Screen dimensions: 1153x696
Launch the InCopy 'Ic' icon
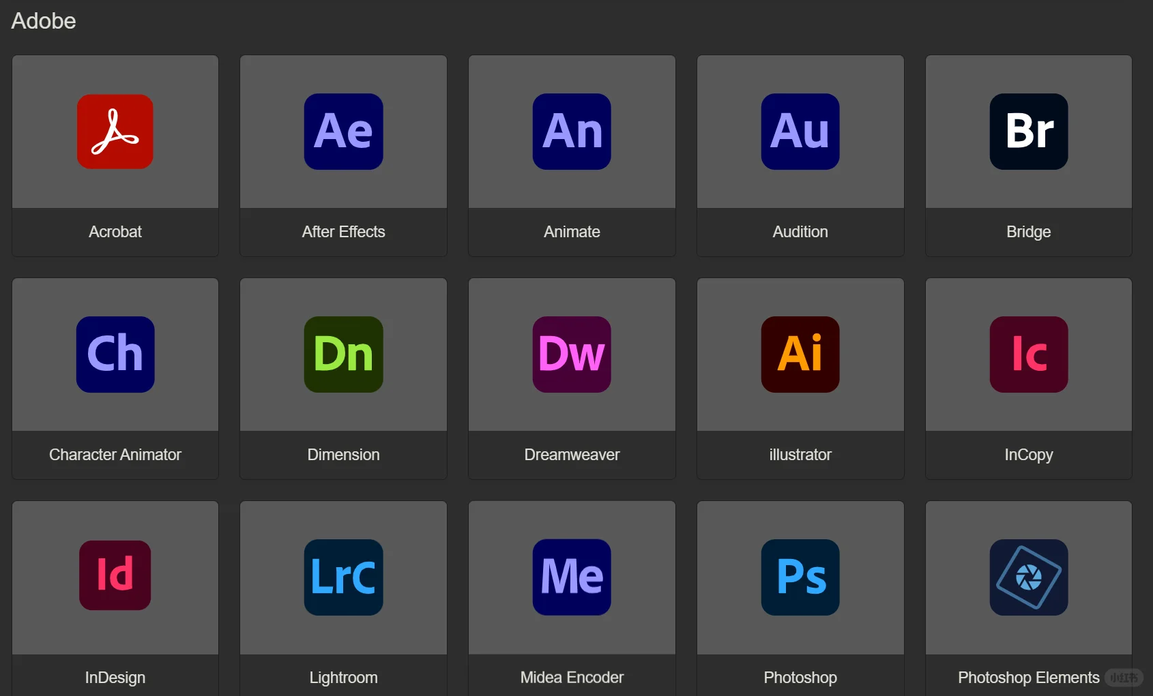click(1029, 354)
